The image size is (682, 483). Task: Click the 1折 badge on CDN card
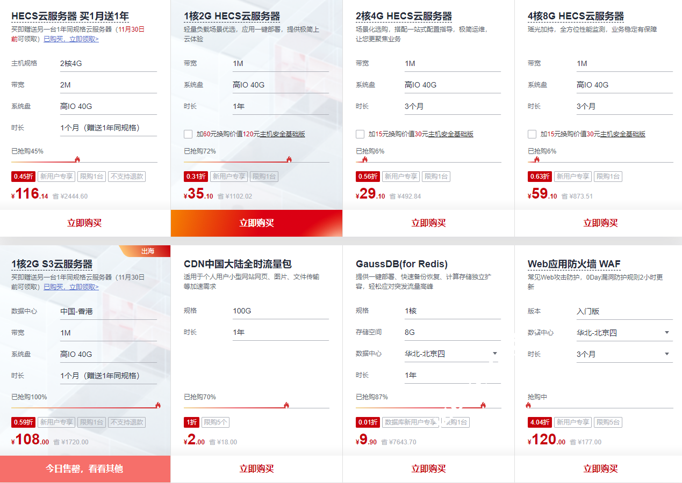pos(191,422)
